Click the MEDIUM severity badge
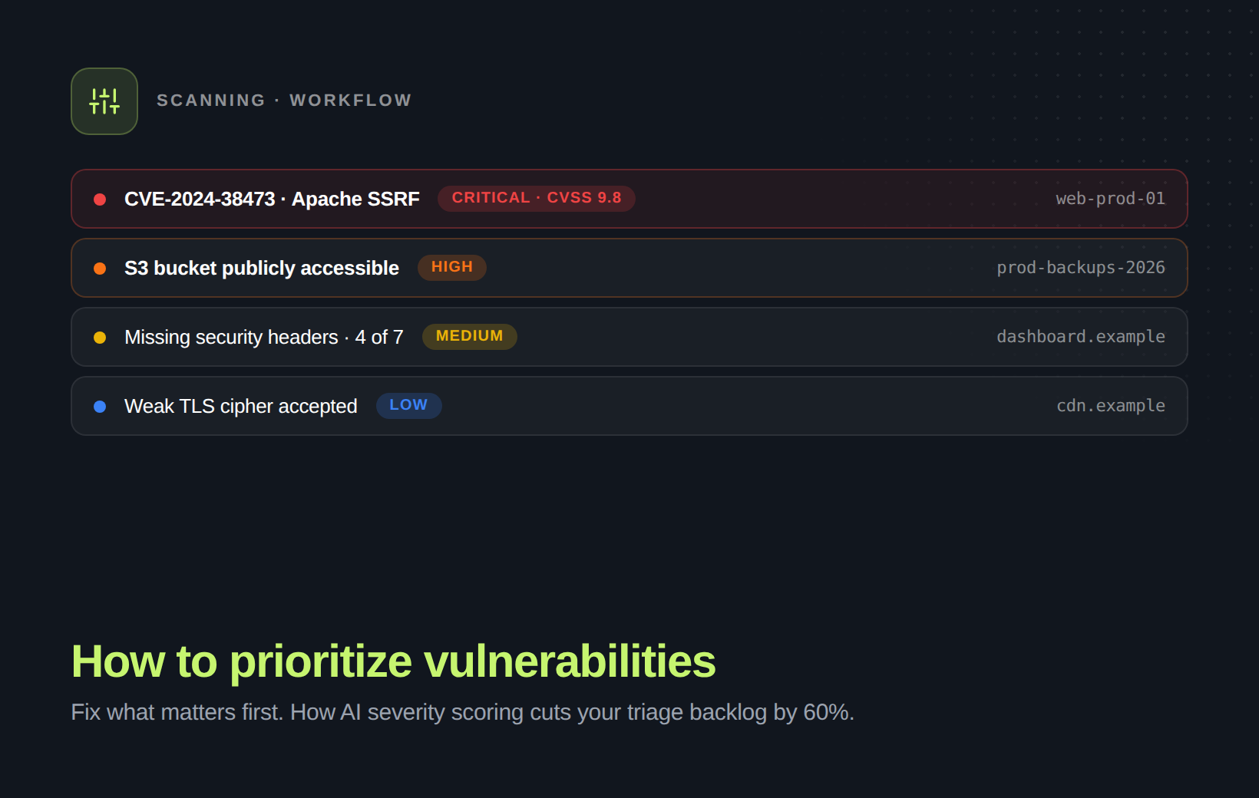Image resolution: width=1259 pixels, height=798 pixels. [x=469, y=336]
